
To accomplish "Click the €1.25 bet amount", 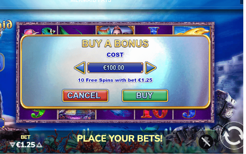I will (x=26, y=145).
